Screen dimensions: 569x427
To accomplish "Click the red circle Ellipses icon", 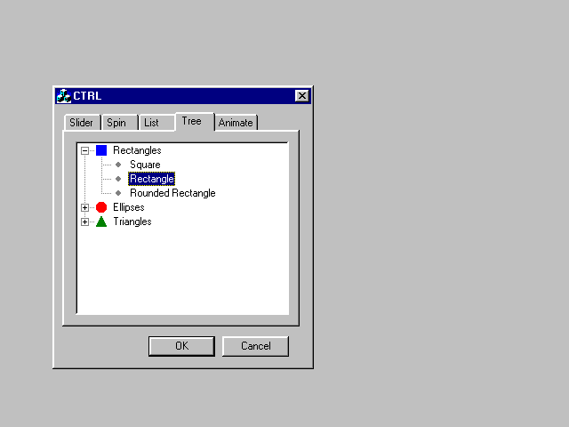I will (x=101, y=207).
